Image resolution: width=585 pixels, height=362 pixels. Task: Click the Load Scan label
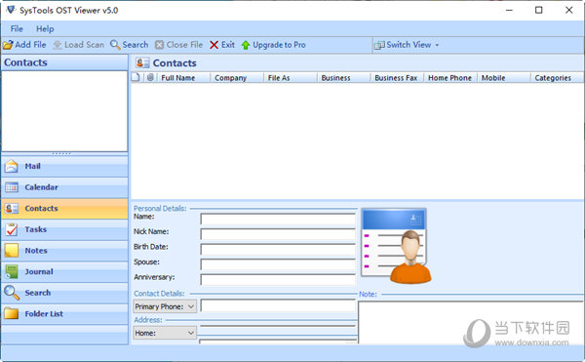[x=84, y=45]
